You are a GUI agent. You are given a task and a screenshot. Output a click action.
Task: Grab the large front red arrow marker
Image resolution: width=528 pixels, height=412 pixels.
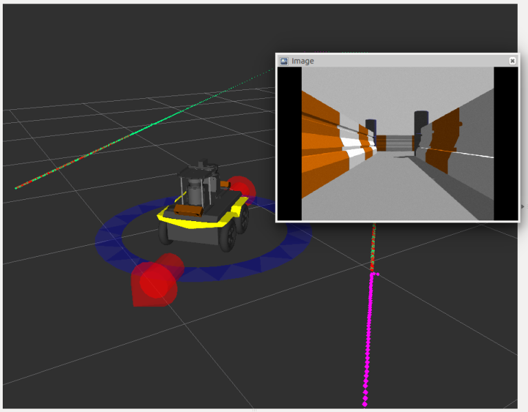pyautogui.click(x=155, y=280)
